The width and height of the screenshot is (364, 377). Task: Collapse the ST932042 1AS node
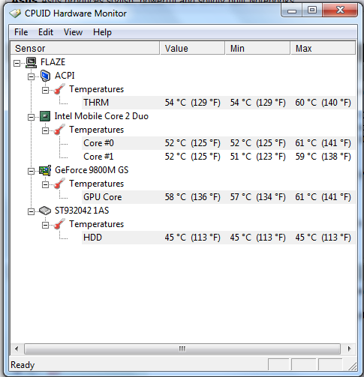[x=31, y=211]
